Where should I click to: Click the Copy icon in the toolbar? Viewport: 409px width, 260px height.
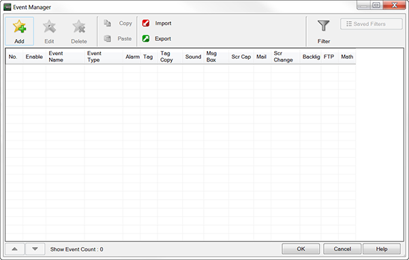(107, 23)
